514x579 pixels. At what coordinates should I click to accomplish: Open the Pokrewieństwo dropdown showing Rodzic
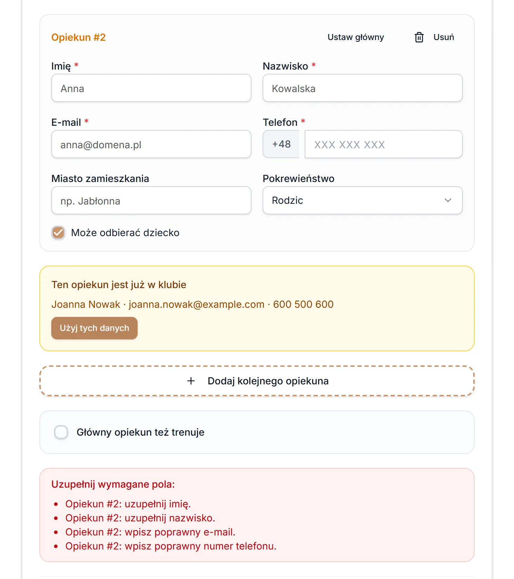(x=363, y=200)
